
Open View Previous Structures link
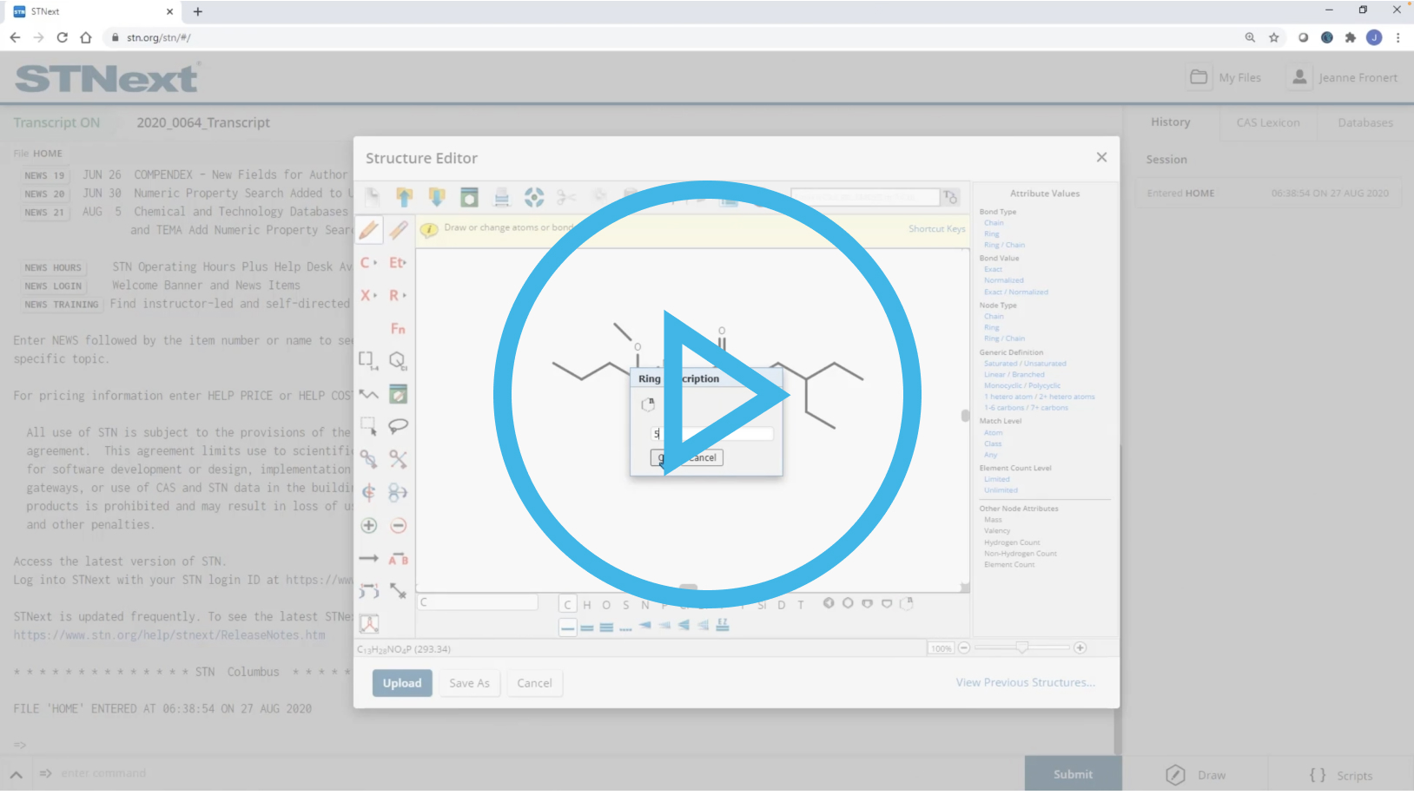click(x=1026, y=682)
